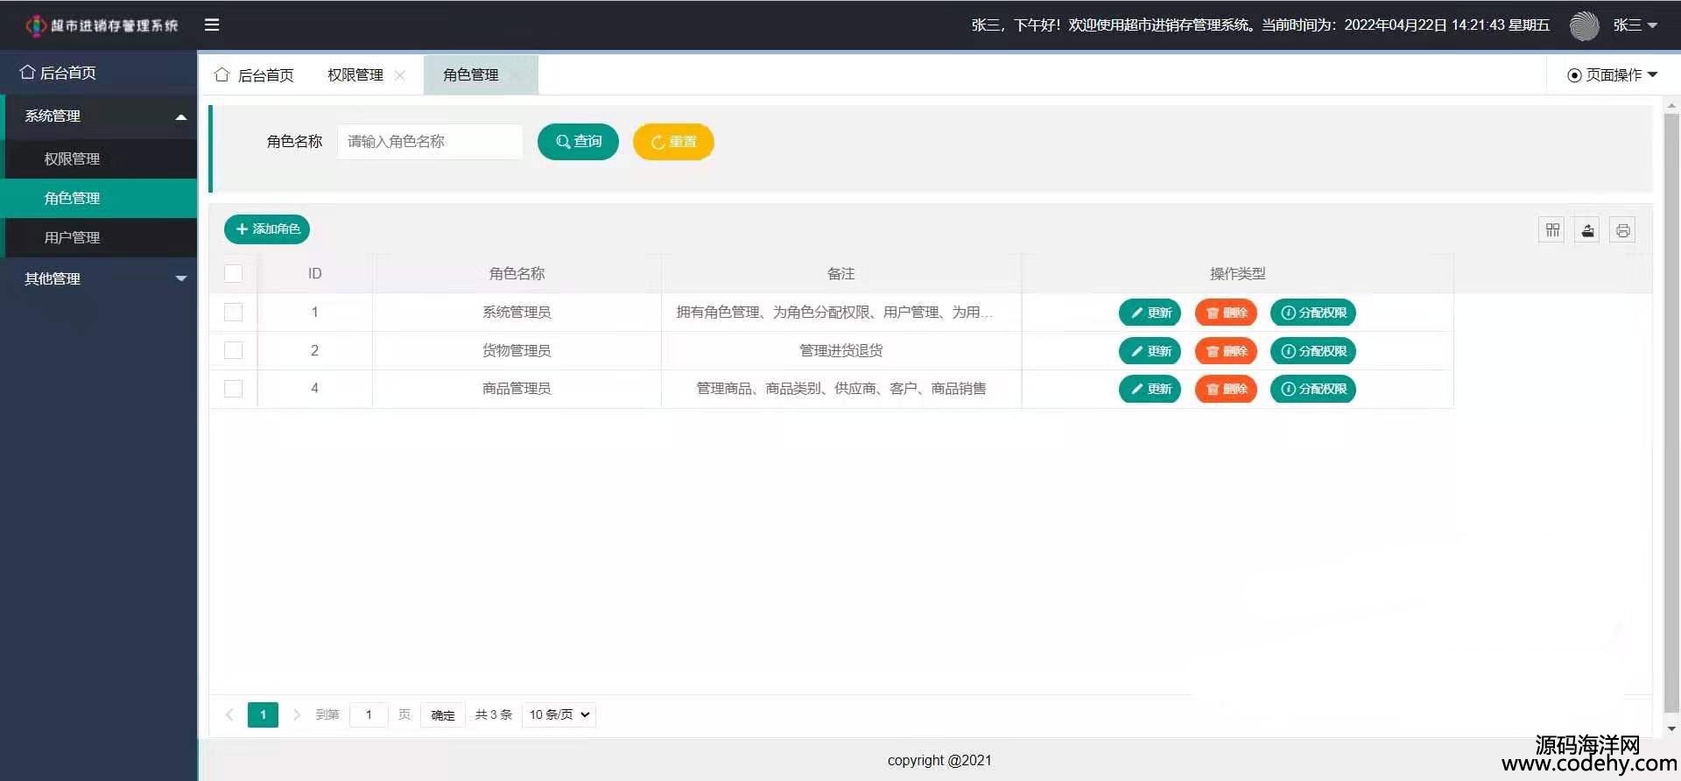
Task: Click the 角色名称 search input field
Action: 429,142
